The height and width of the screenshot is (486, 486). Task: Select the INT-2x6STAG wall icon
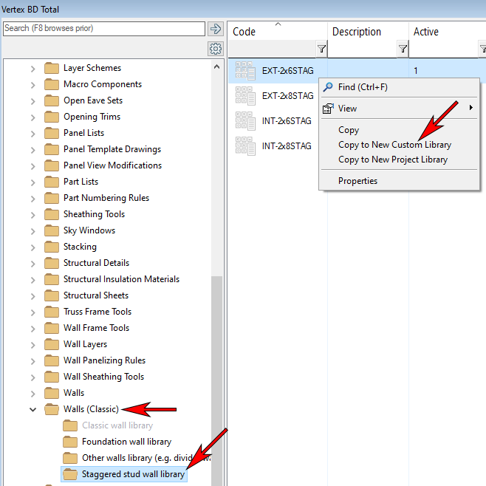tap(245, 121)
